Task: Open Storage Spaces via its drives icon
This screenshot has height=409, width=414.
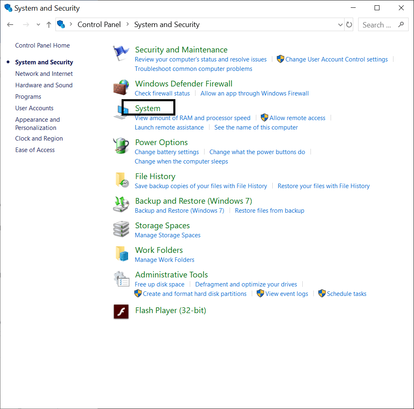Action: point(121,229)
